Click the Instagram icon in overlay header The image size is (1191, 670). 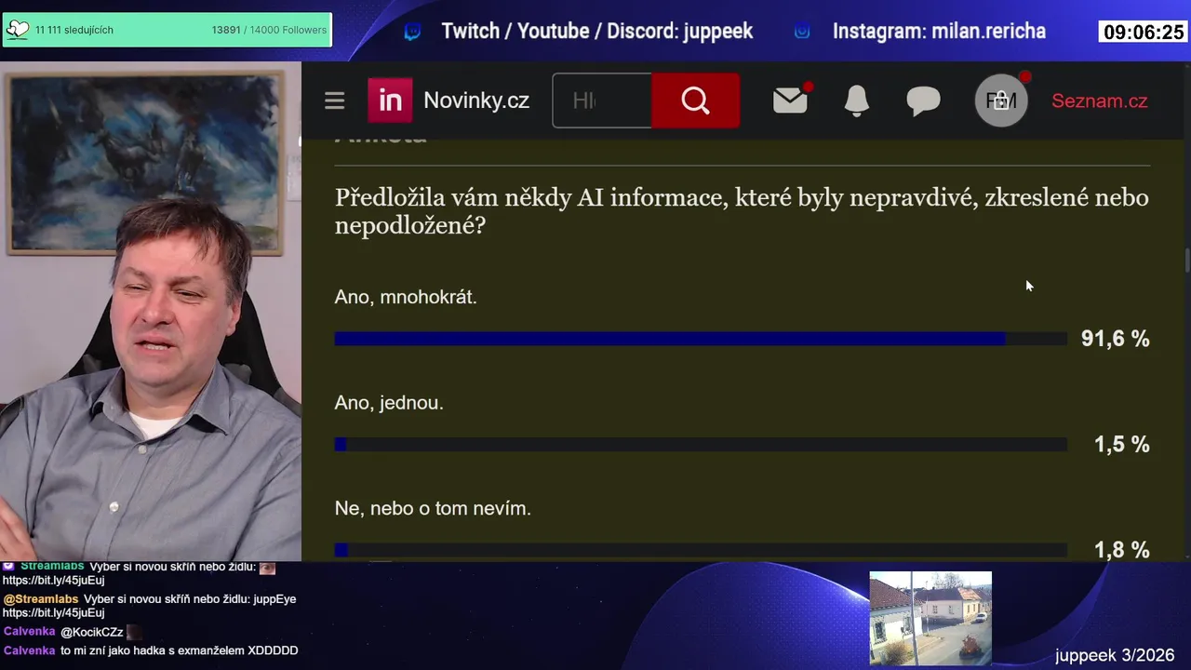click(x=802, y=32)
